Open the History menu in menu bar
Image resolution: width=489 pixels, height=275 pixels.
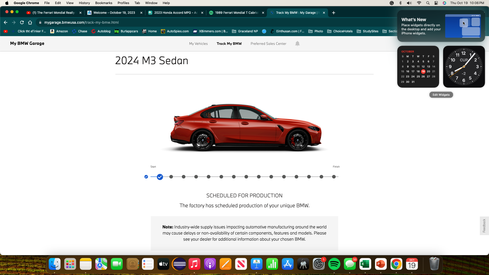click(x=84, y=3)
